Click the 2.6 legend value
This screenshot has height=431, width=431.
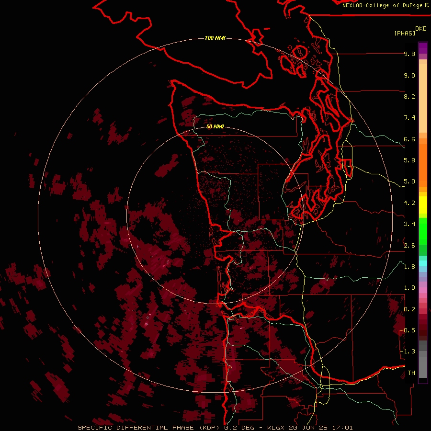click(x=409, y=245)
